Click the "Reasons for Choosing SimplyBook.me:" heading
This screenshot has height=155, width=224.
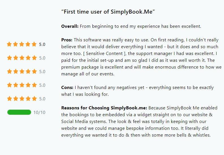[104, 108]
